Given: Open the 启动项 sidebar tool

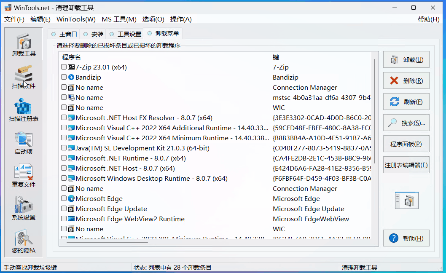Looking at the screenshot, I should point(24,143).
